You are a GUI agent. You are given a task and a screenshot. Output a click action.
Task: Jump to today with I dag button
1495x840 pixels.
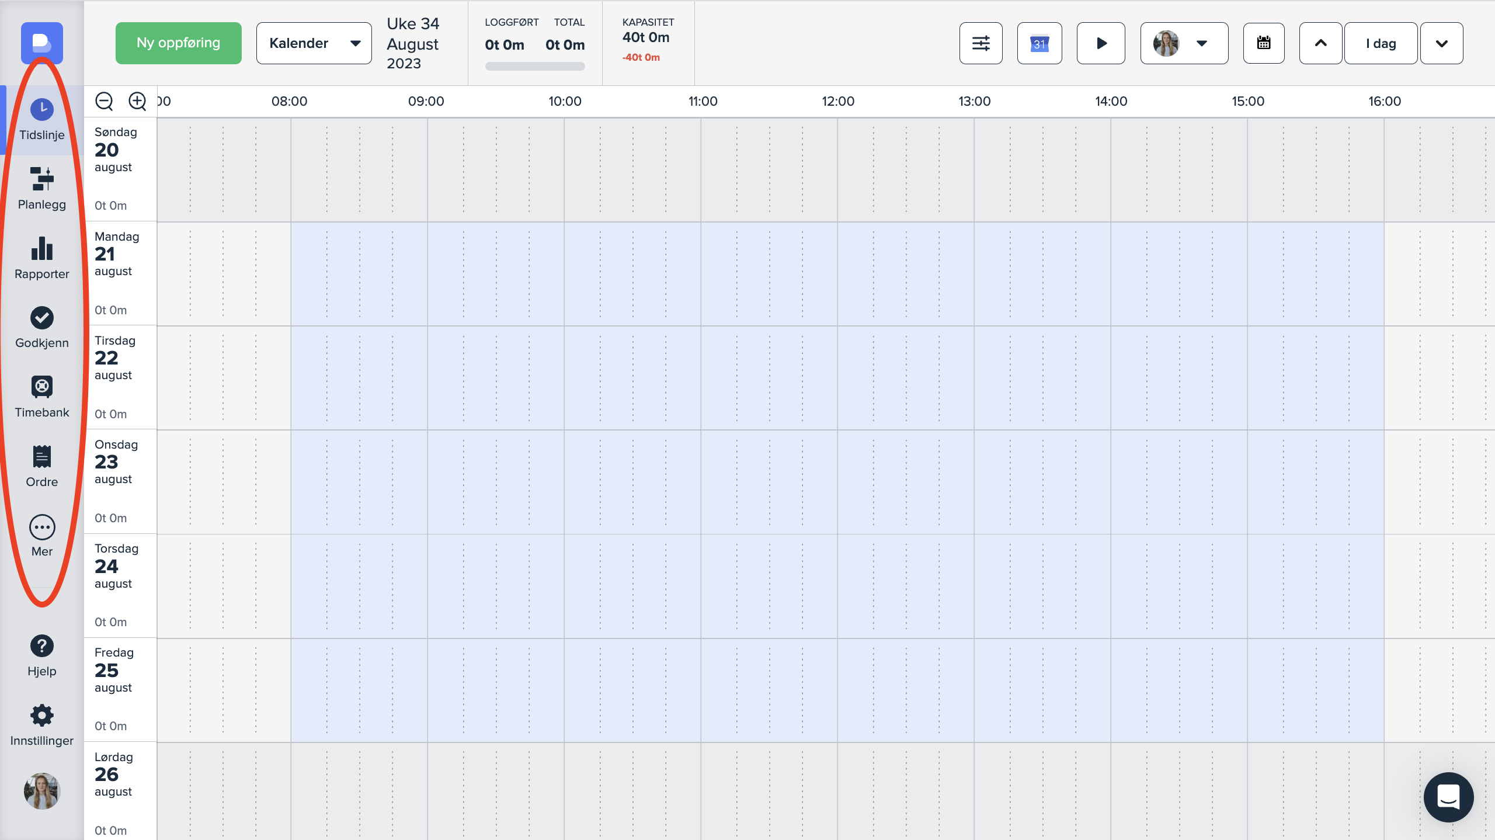[x=1381, y=43]
